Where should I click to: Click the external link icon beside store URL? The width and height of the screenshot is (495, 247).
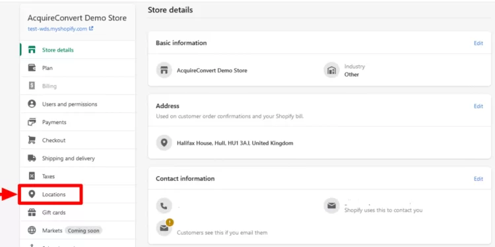pos(91,28)
